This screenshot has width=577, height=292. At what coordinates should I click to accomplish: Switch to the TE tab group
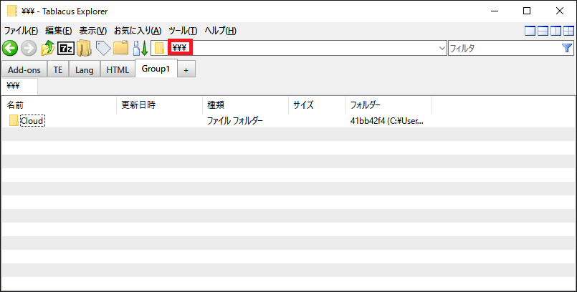[x=58, y=69]
